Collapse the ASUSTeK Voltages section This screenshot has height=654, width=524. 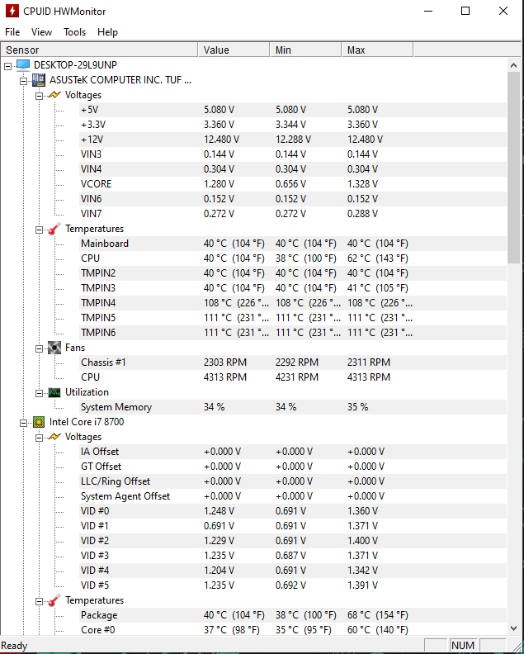(39, 96)
